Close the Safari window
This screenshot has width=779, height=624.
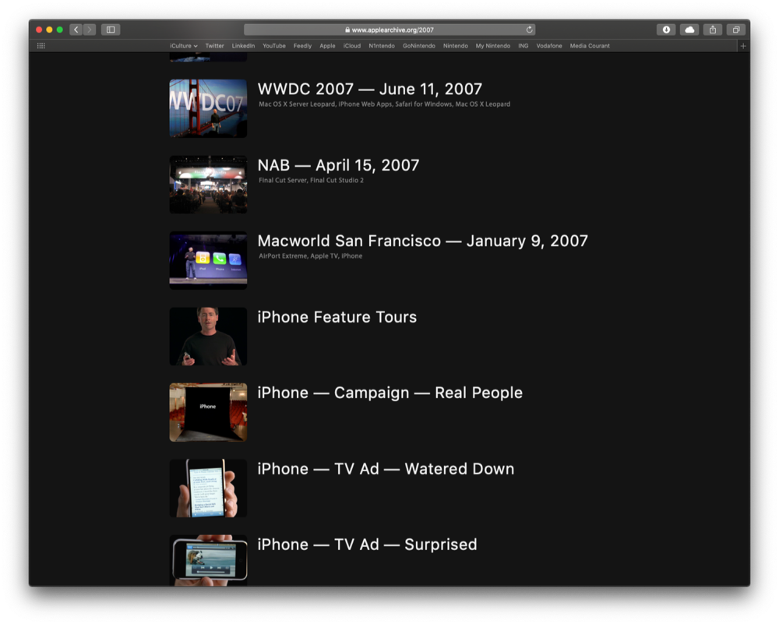coord(39,30)
